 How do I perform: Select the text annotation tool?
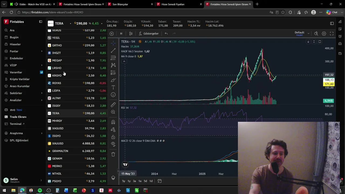[x=113, y=87]
